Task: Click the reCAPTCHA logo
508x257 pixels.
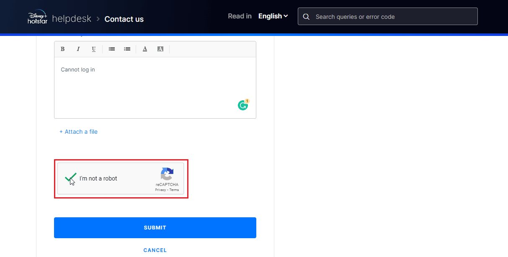Action: pyautogui.click(x=167, y=174)
